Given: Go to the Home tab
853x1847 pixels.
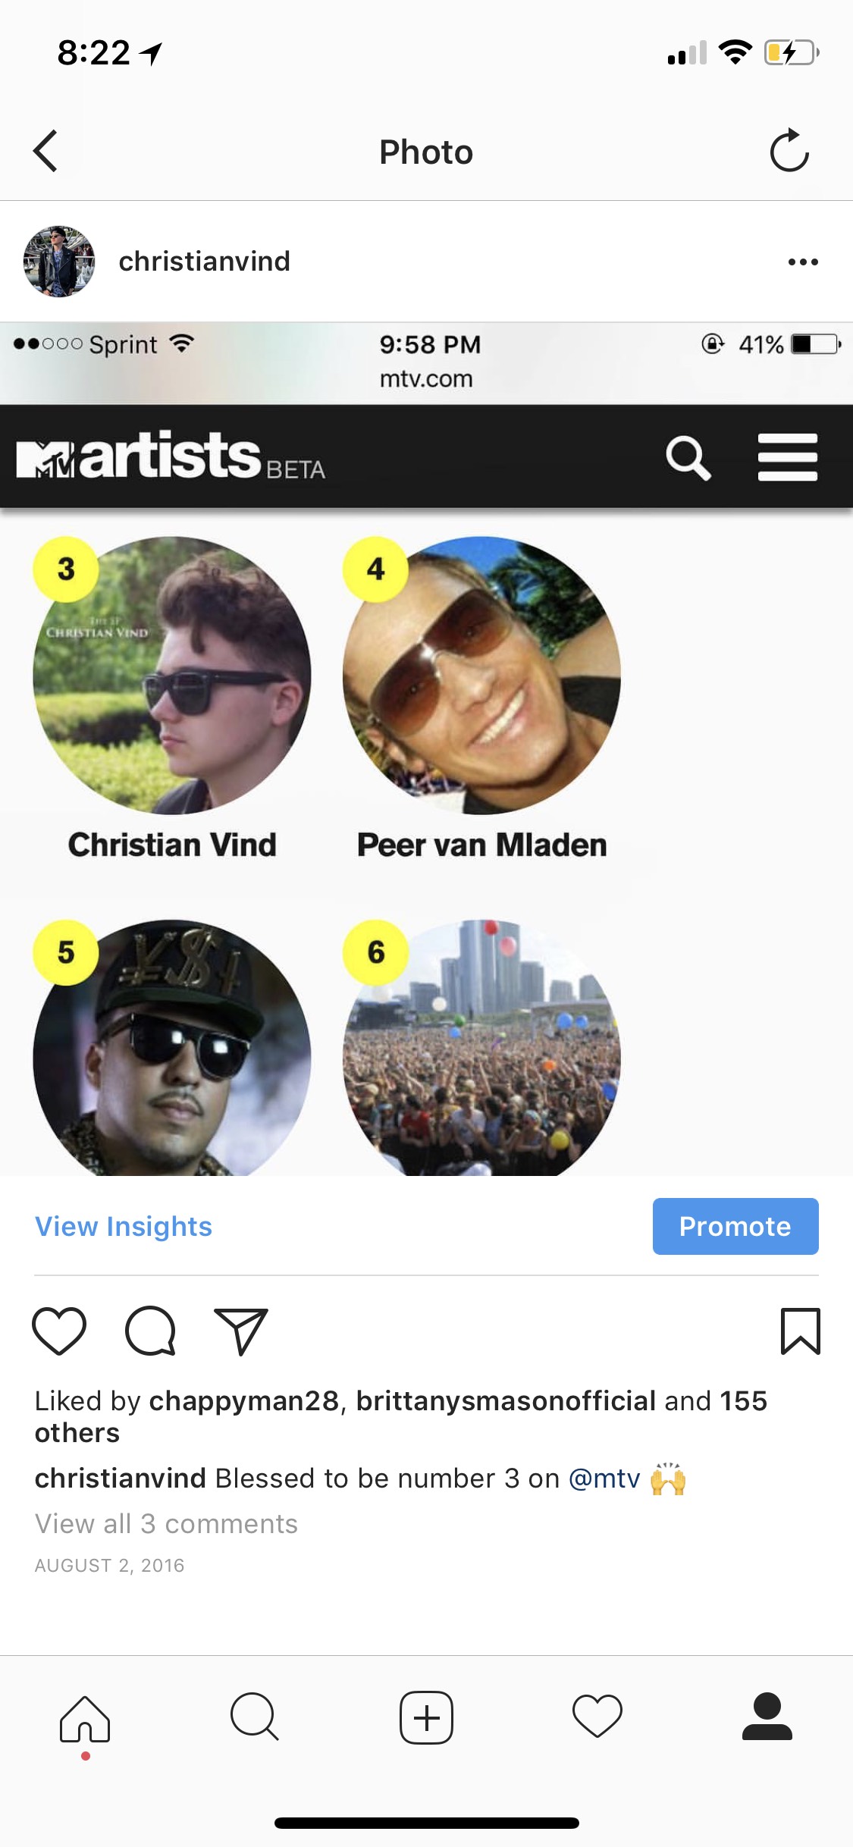Looking at the screenshot, I should [x=85, y=1719].
